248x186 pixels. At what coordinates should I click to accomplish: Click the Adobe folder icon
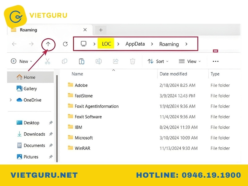(70, 85)
